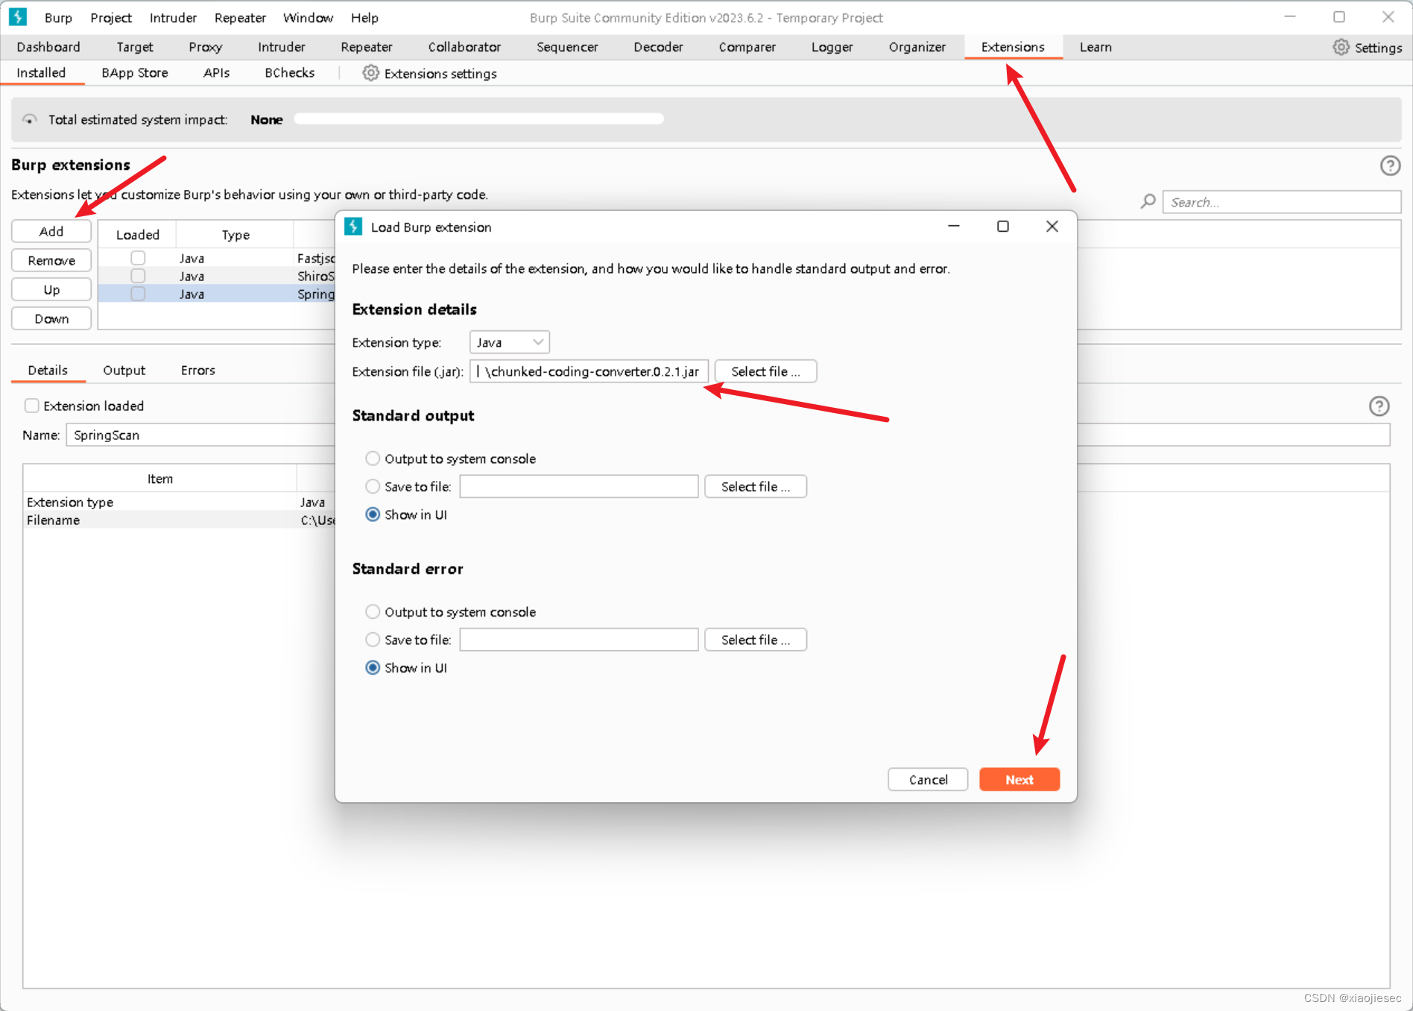The image size is (1413, 1011).
Task: Open the Help menu
Action: 364,17
